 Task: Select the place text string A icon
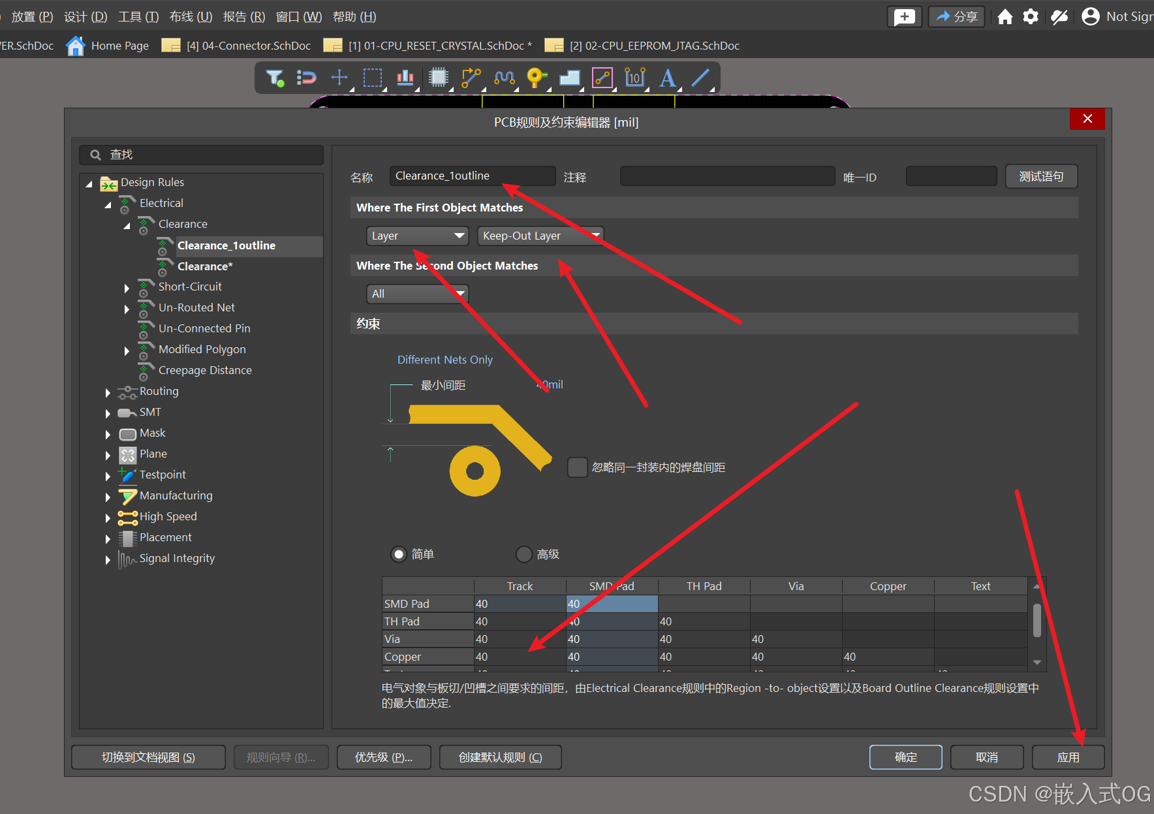pyautogui.click(x=667, y=78)
